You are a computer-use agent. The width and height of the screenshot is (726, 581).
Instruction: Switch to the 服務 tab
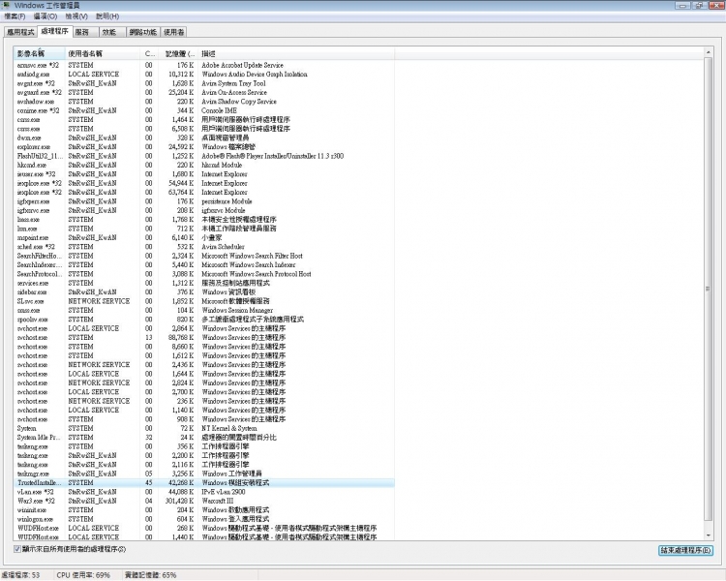coord(81,32)
